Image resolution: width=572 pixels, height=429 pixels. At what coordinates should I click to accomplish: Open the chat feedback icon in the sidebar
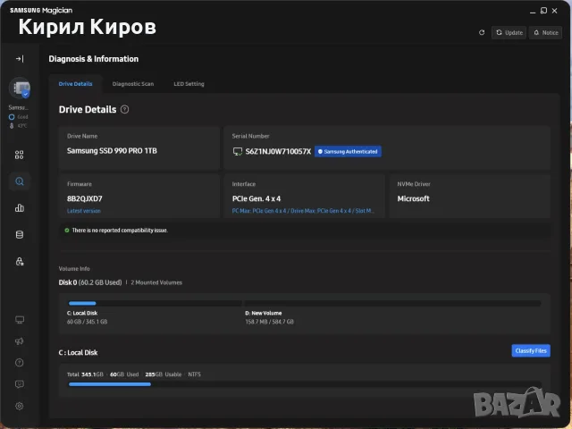[x=20, y=384]
